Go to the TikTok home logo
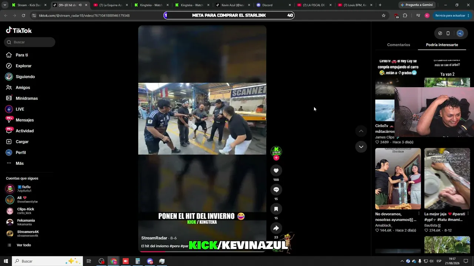Viewport: 474px width, 266px height. pyautogui.click(x=19, y=30)
